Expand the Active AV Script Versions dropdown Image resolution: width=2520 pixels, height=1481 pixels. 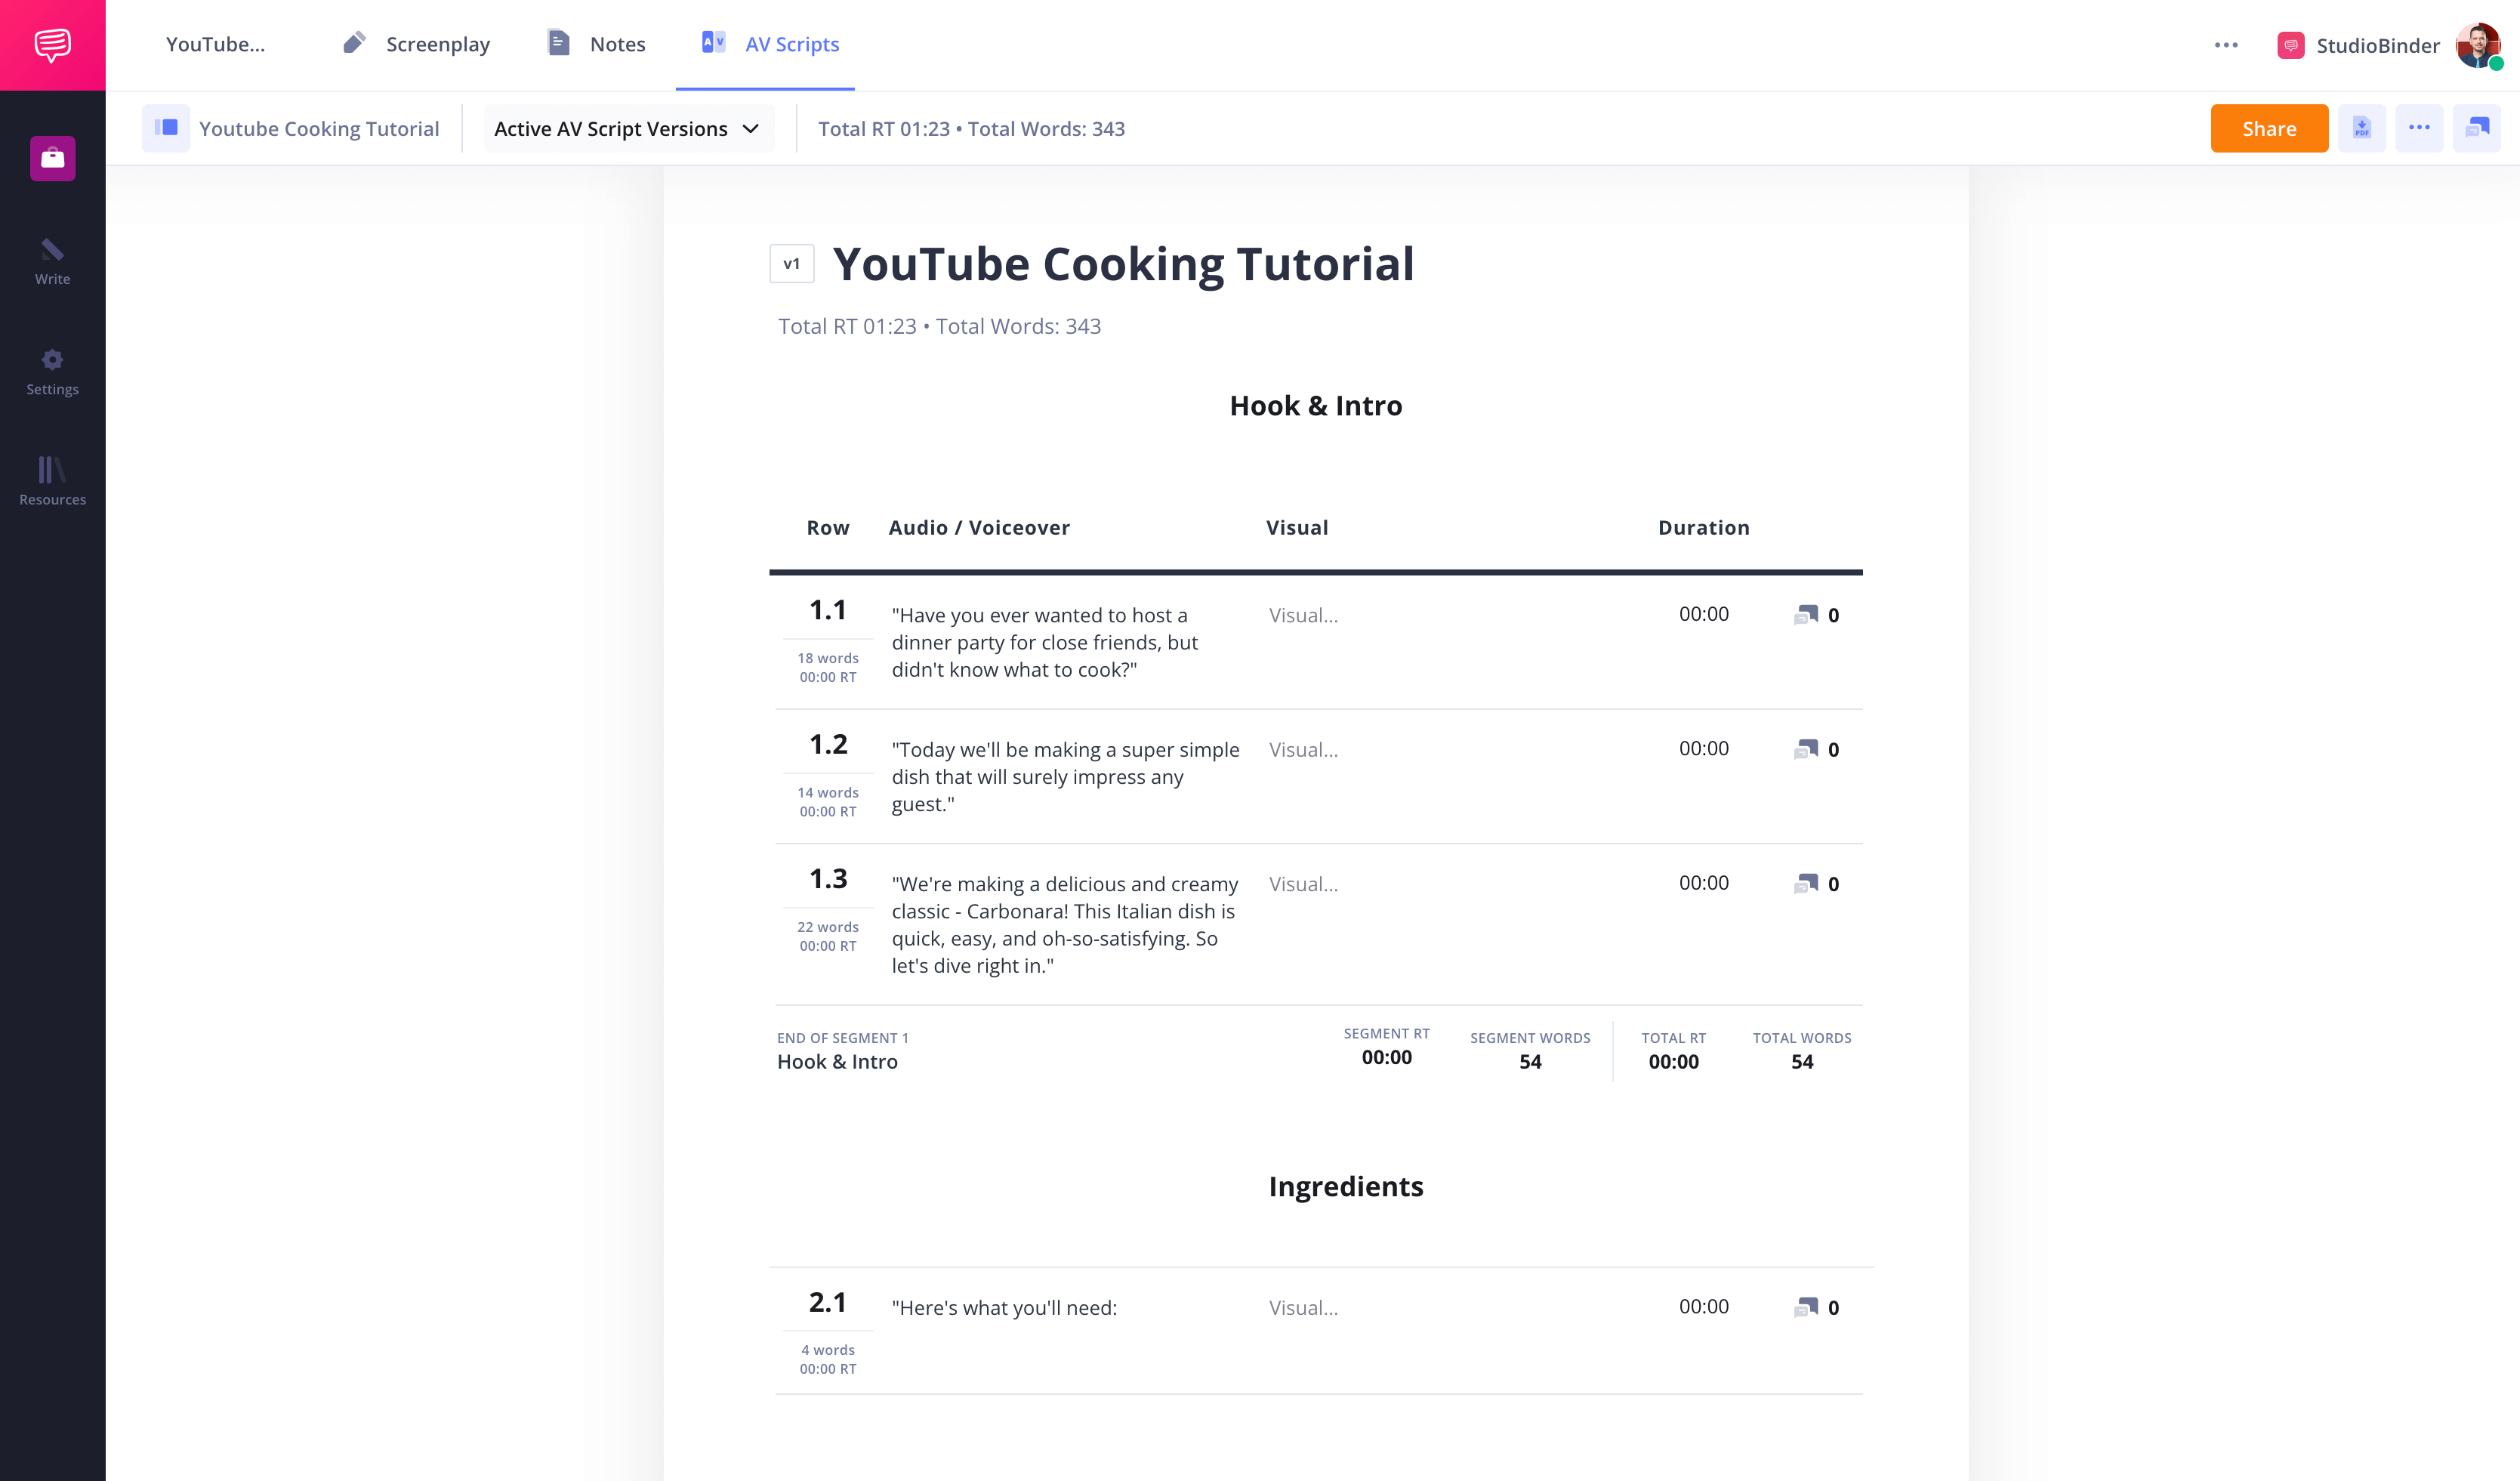point(628,128)
